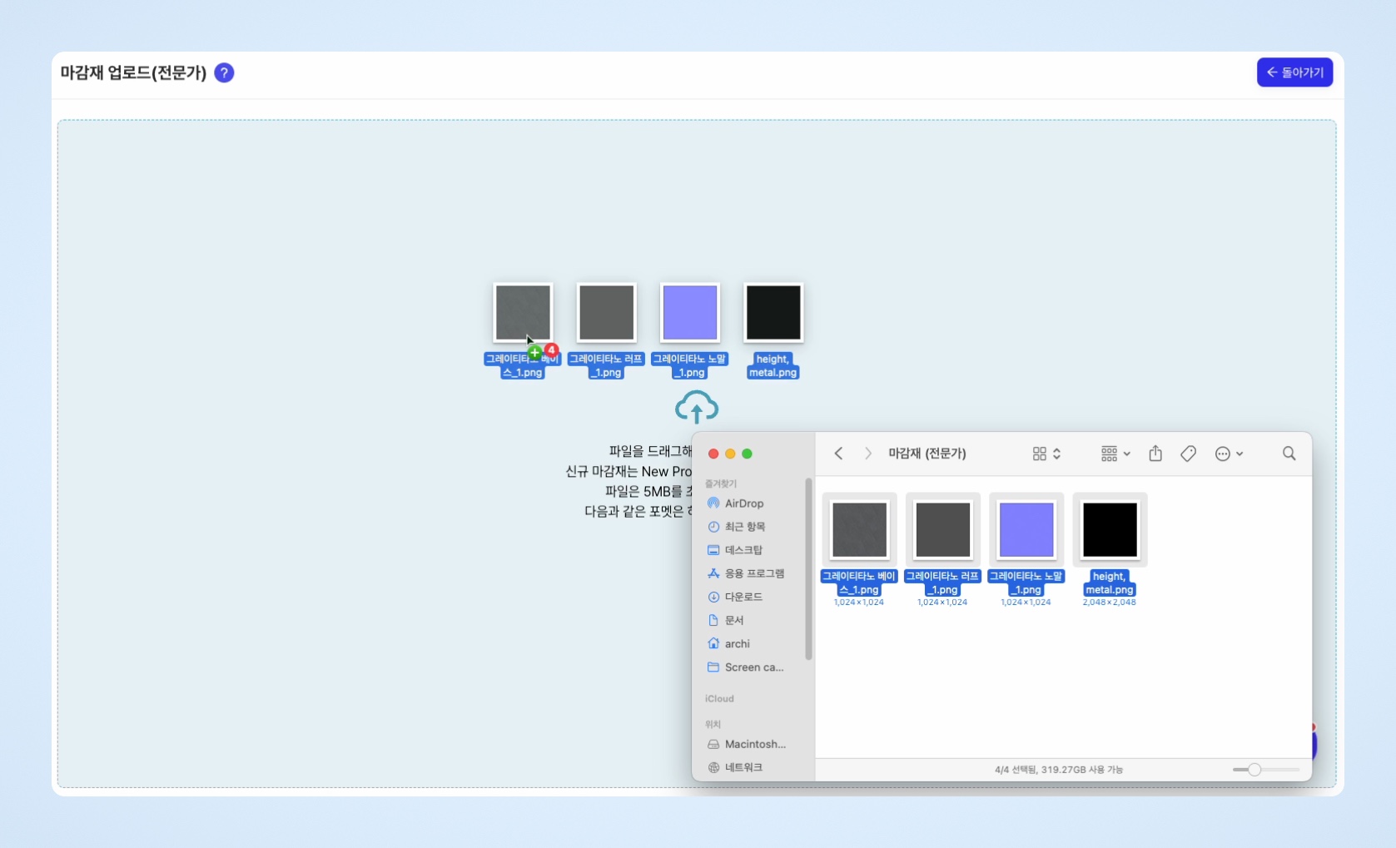The image size is (1396, 848).
Task: Click the 마감재 (전문가) Finder window title
Action: click(x=927, y=454)
